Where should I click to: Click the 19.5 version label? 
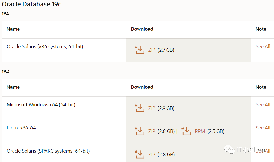[x=6, y=13]
